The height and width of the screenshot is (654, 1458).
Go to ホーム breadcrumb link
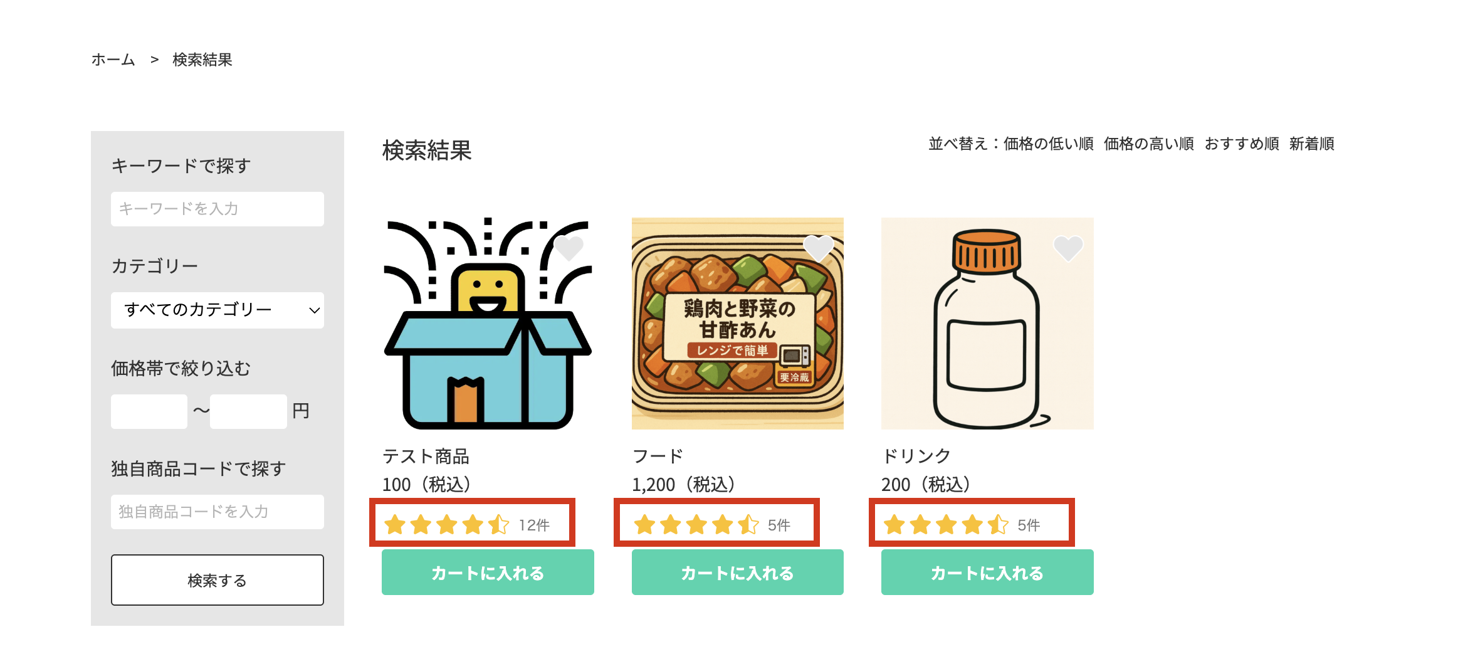(x=113, y=60)
